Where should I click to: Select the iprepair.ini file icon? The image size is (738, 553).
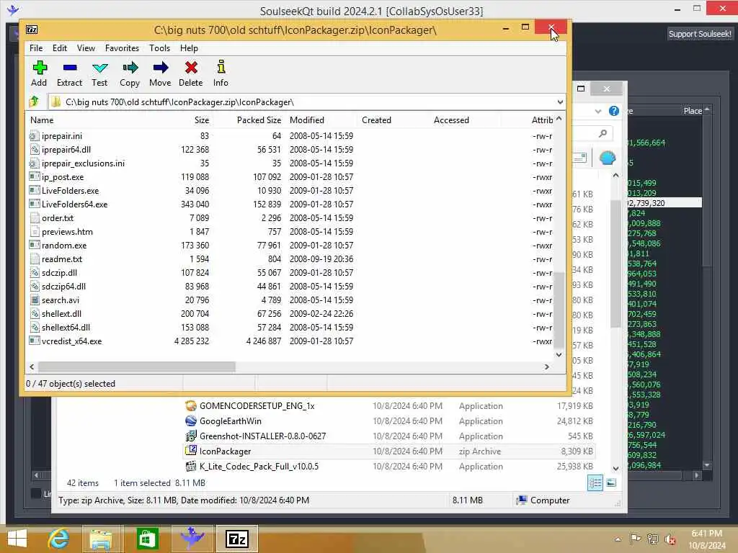point(34,136)
